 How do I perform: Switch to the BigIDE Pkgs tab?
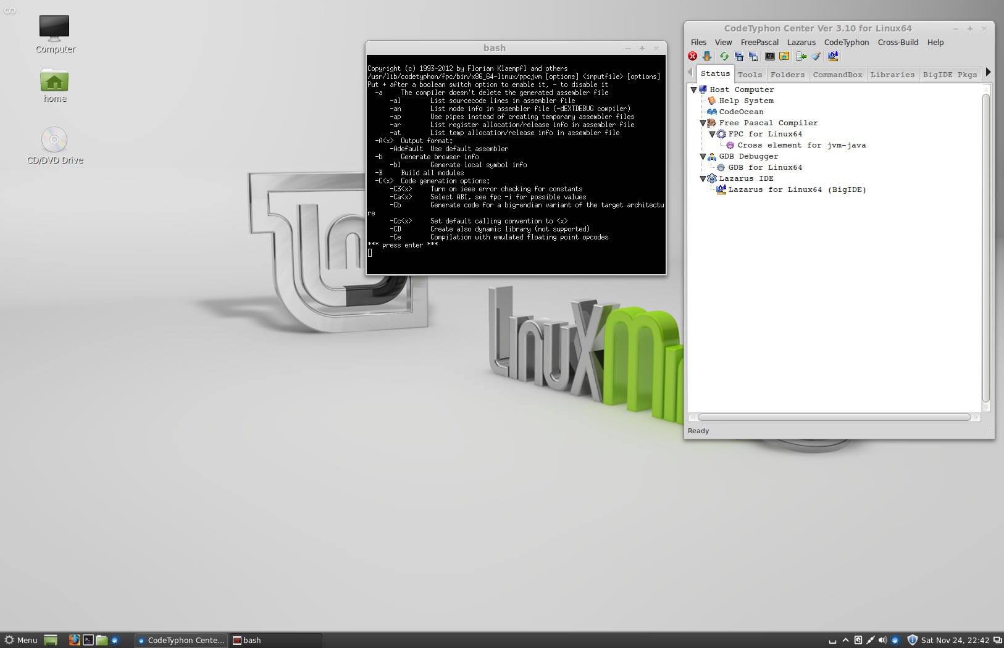tap(950, 75)
